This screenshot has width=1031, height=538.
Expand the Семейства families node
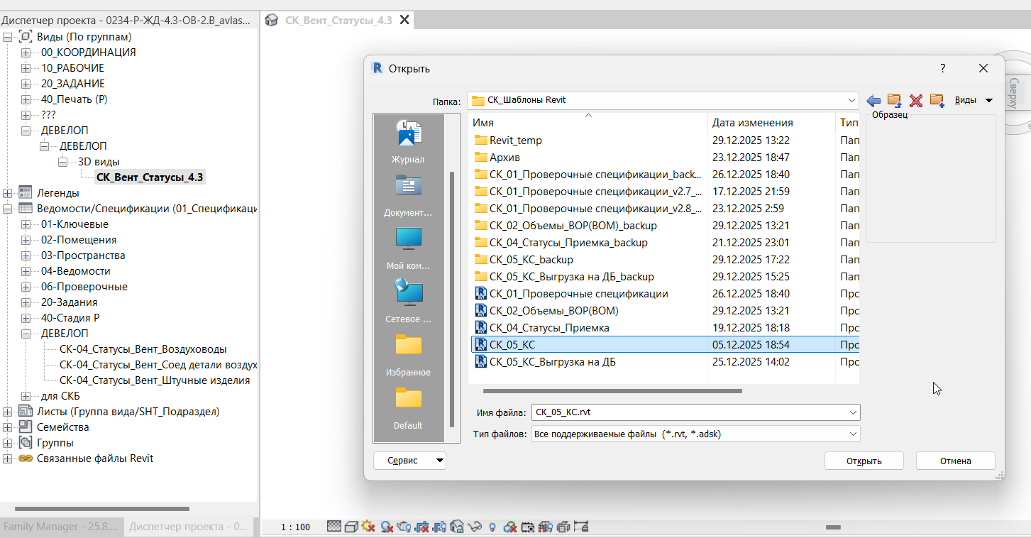(7, 427)
